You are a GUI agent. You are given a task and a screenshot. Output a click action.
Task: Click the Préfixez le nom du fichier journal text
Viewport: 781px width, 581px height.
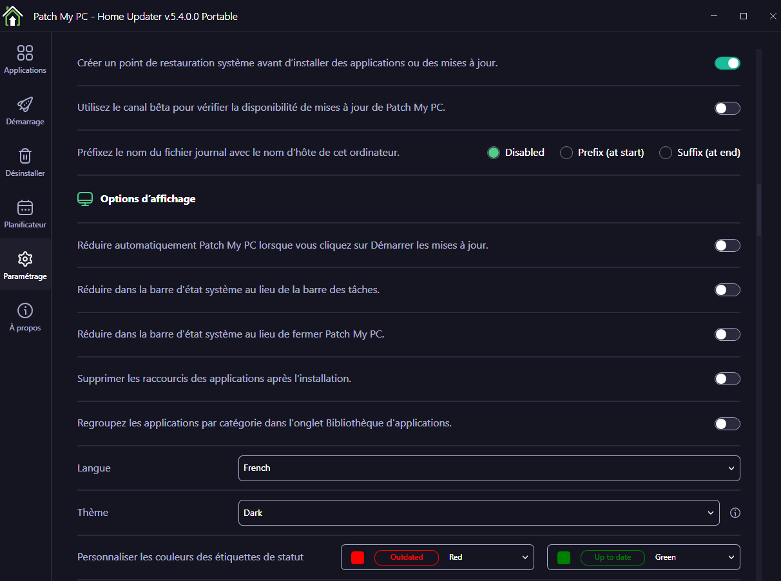point(238,153)
